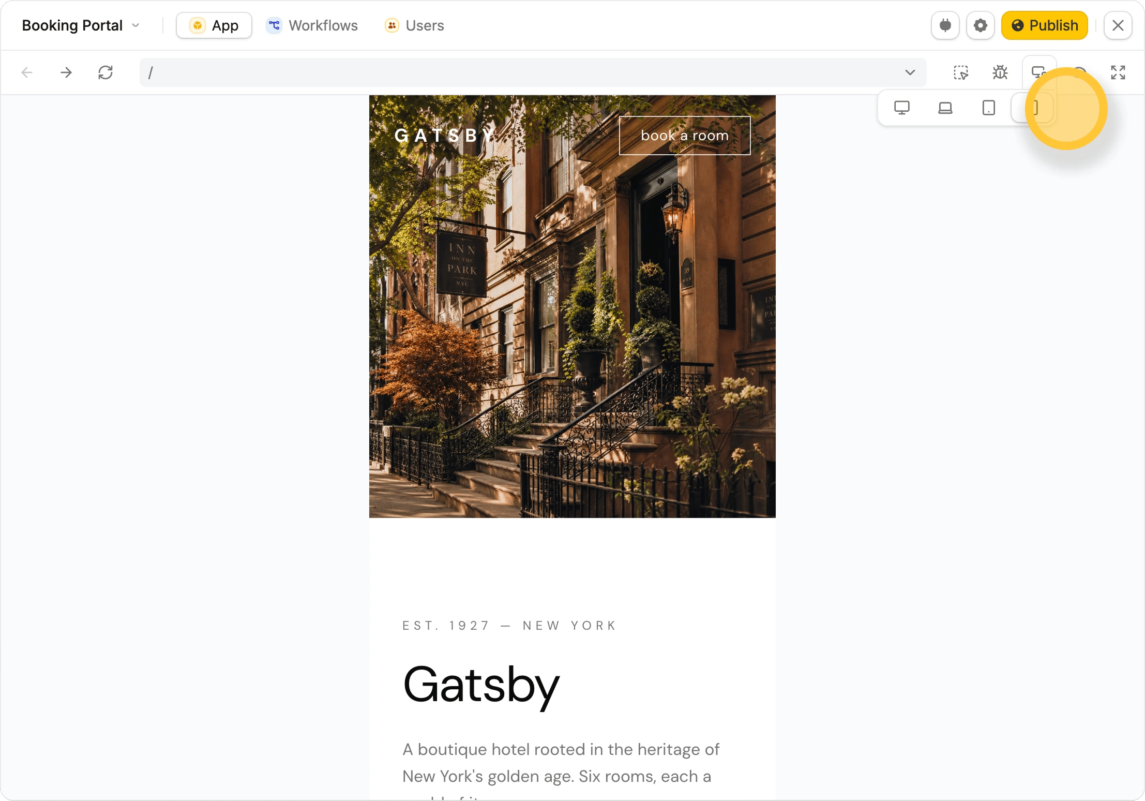Screen dimensions: 1145x801
Task: Switch preview to tablet size
Action: pyautogui.click(x=989, y=108)
